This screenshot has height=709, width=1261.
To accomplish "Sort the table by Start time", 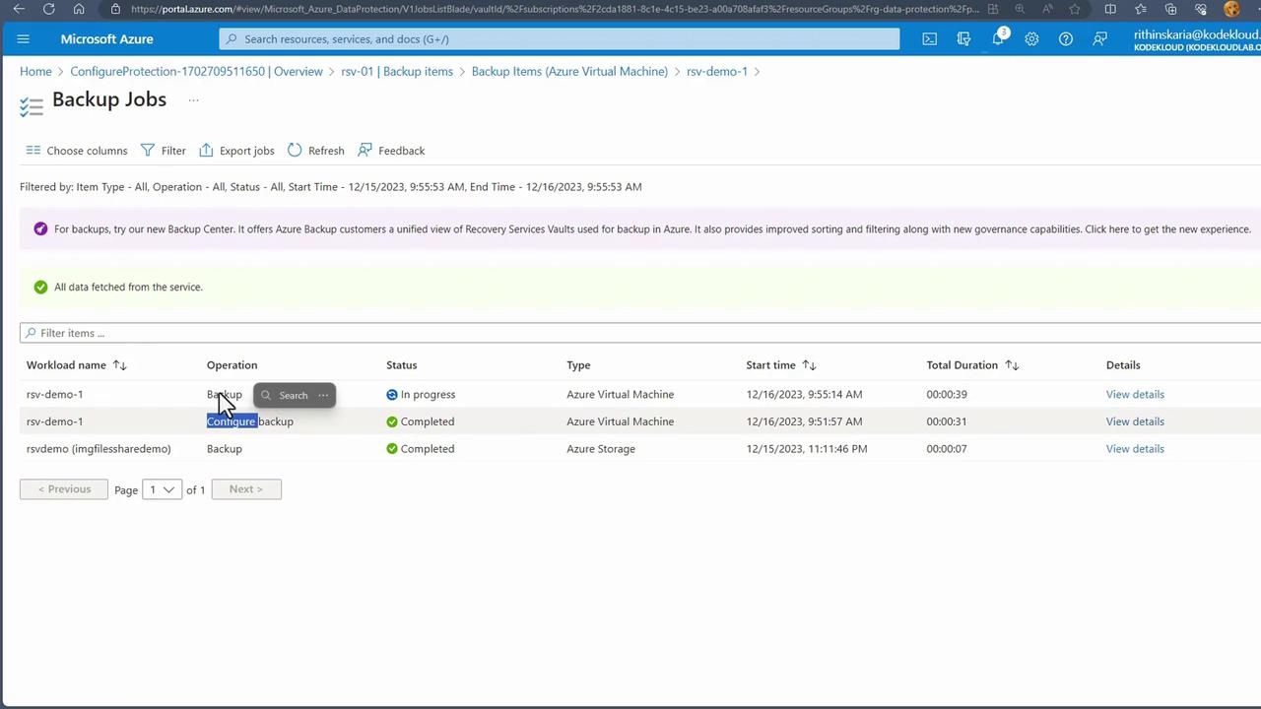I will 809,365.
